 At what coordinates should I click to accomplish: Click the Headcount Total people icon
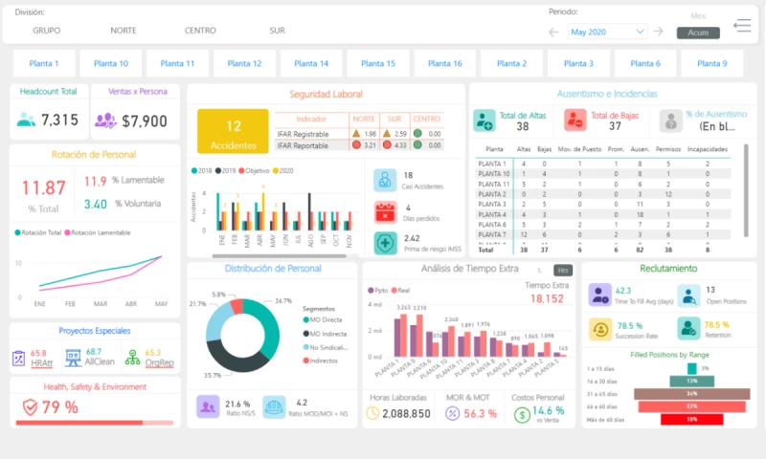[x=27, y=120]
